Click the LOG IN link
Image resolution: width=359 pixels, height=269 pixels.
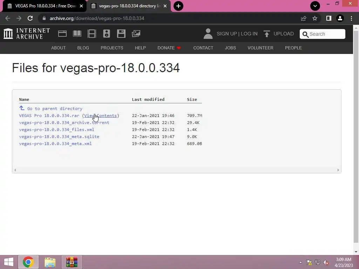point(249,34)
